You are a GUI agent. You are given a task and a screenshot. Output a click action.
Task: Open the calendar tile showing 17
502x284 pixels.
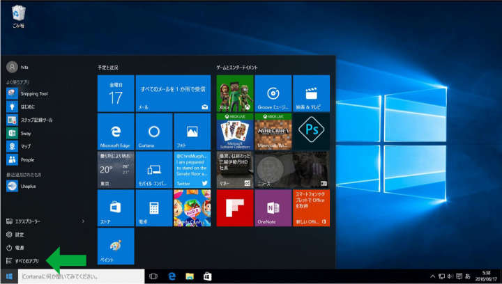point(116,93)
